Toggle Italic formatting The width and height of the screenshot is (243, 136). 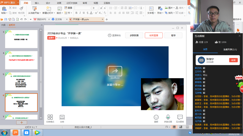point(80,13)
